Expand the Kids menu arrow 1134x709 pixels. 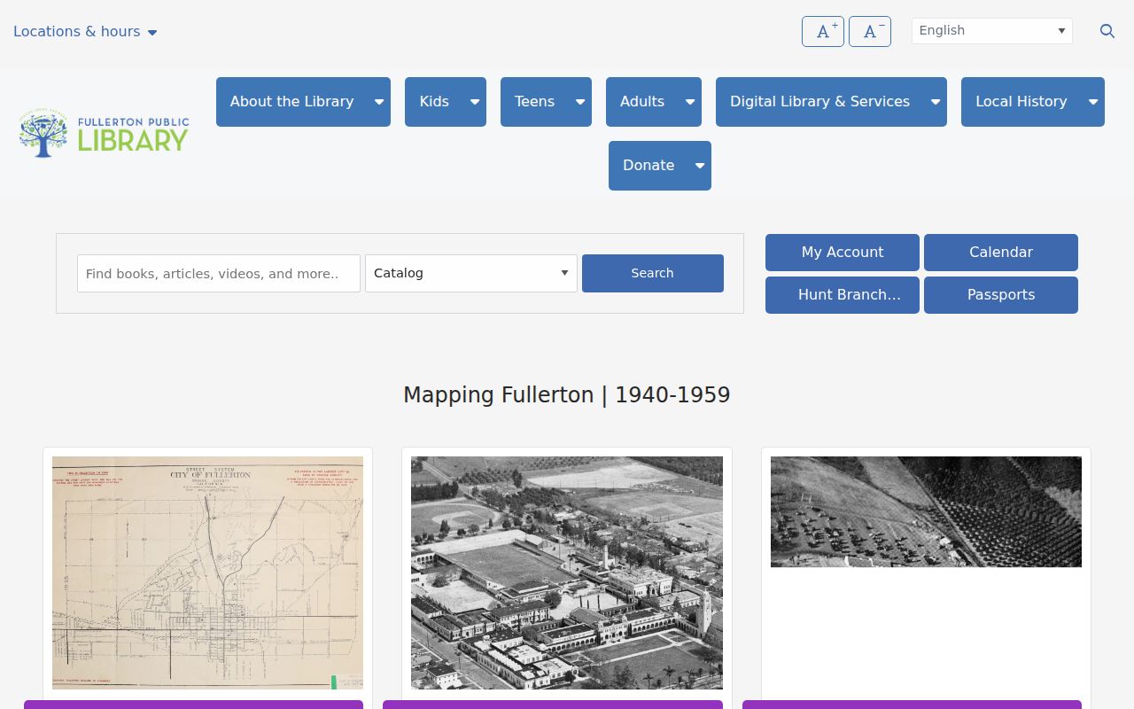pos(475,102)
